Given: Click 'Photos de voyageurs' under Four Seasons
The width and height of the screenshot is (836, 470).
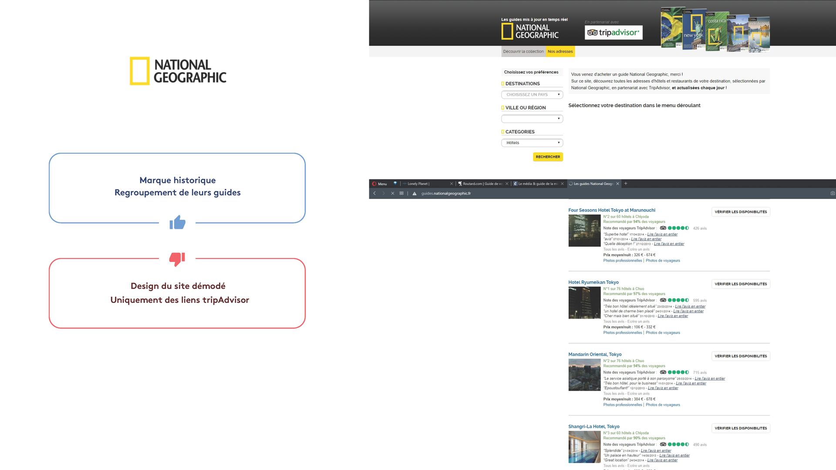Looking at the screenshot, I should pos(663,261).
